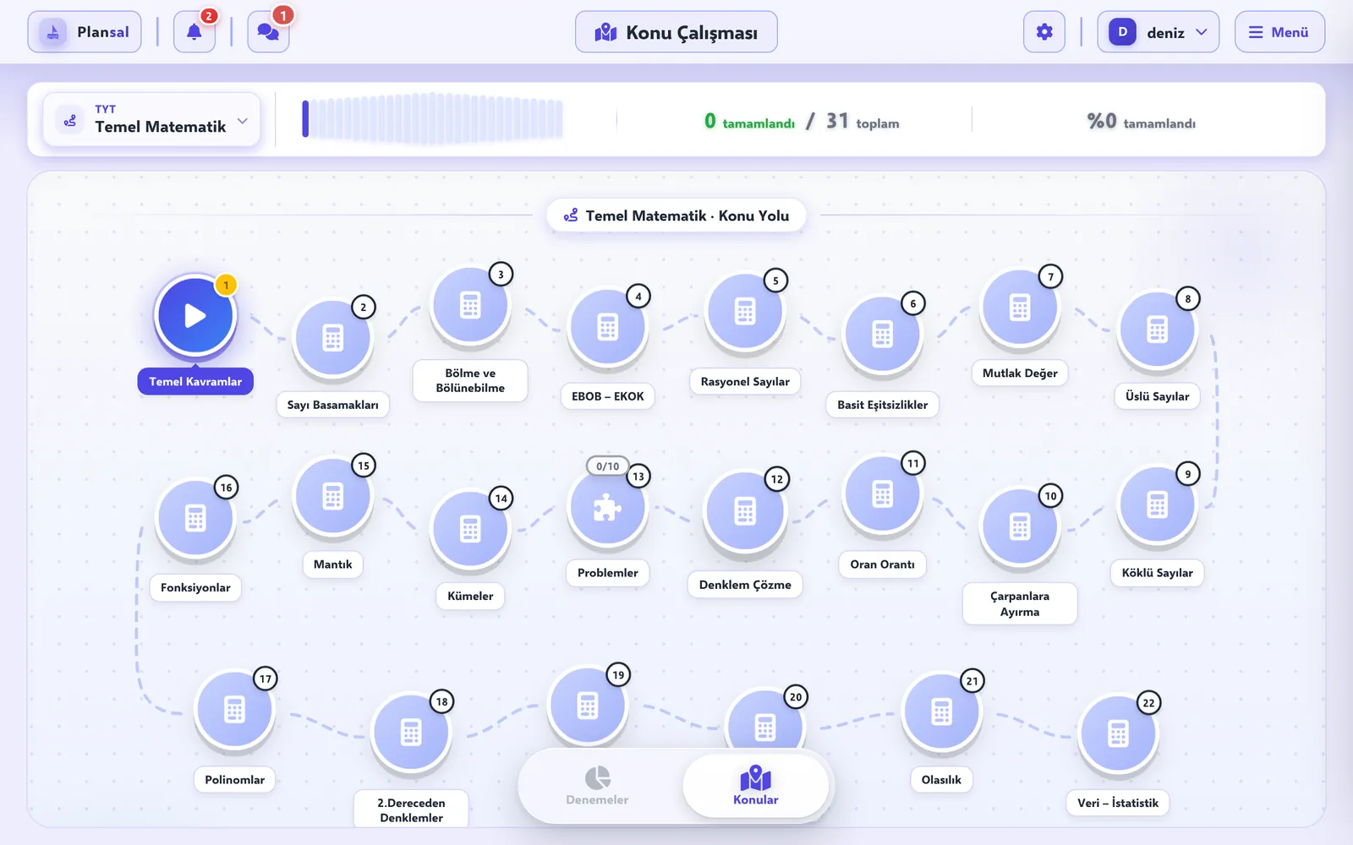Click the topic progress bar
The image size is (1353, 845).
tap(433, 118)
